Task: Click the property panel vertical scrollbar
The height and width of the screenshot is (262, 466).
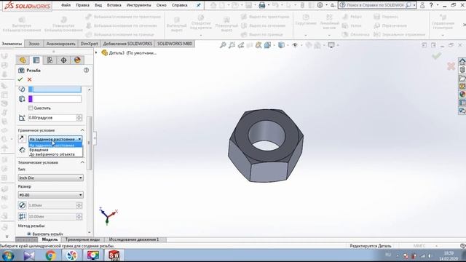Action: (89, 143)
